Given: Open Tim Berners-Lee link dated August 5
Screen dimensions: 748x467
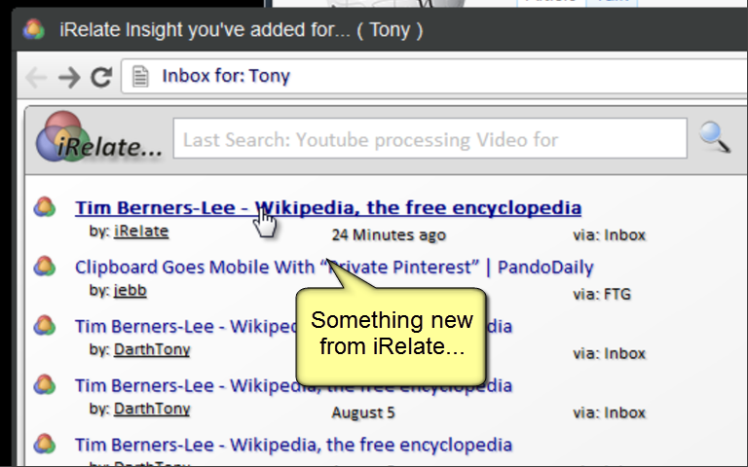Looking at the screenshot, I should tap(293, 385).
